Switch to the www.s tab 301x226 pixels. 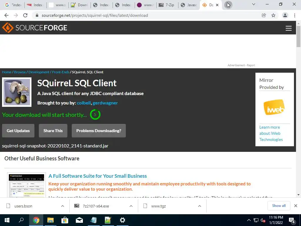click(x=57, y=5)
